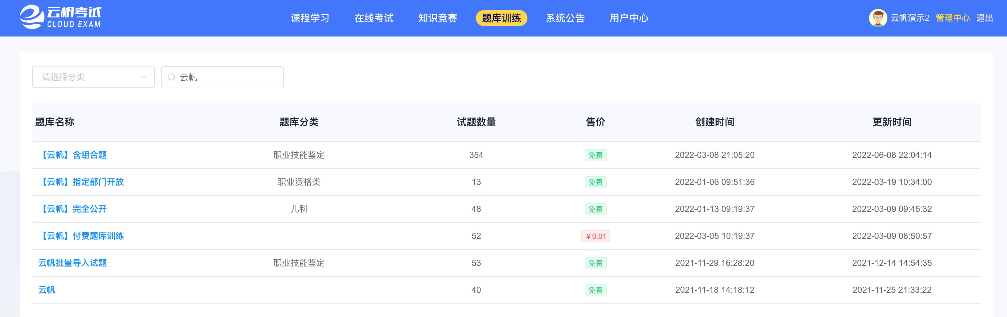The width and height of the screenshot is (1007, 317).
Task: Click update time 2021-12-14 14:54:35
Action: click(892, 263)
